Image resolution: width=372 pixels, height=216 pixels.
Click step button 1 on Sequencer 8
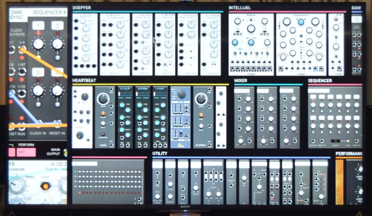click(x=38, y=26)
